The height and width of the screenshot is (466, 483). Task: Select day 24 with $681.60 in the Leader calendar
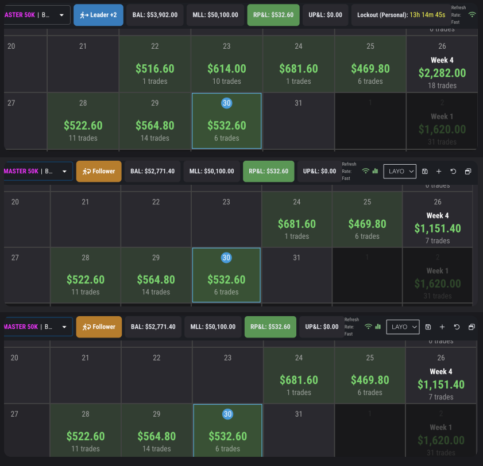[299, 64]
